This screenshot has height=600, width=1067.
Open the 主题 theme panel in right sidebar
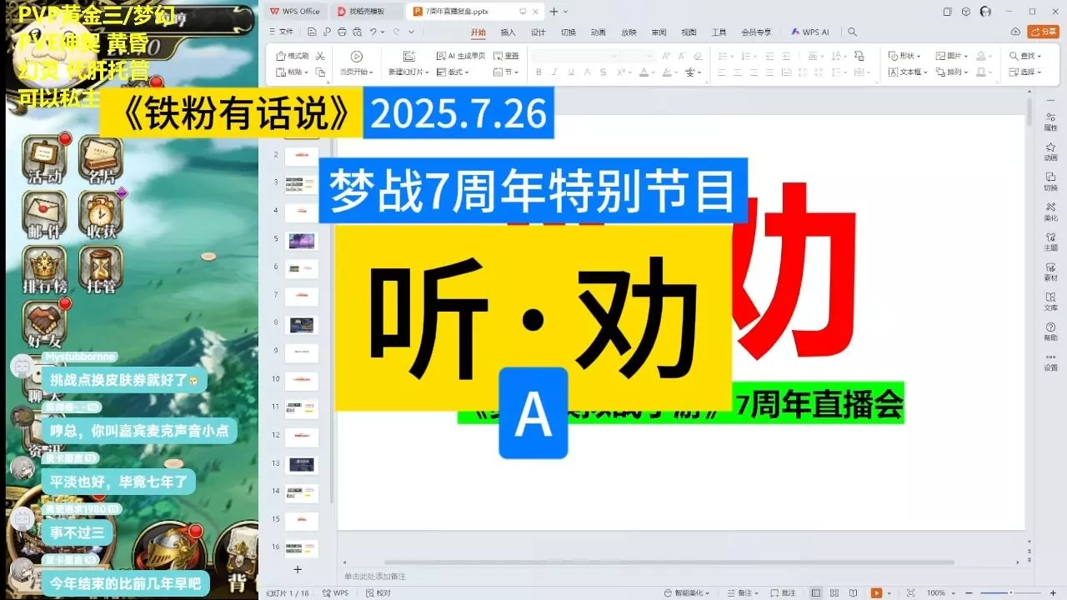point(1050,242)
